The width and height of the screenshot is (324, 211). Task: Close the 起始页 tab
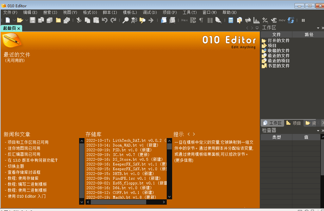click(x=19, y=28)
